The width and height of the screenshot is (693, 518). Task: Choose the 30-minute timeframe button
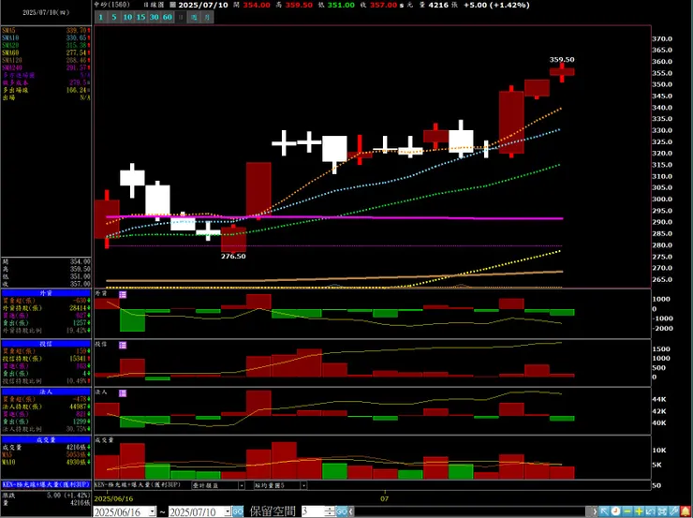coord(154,17)
